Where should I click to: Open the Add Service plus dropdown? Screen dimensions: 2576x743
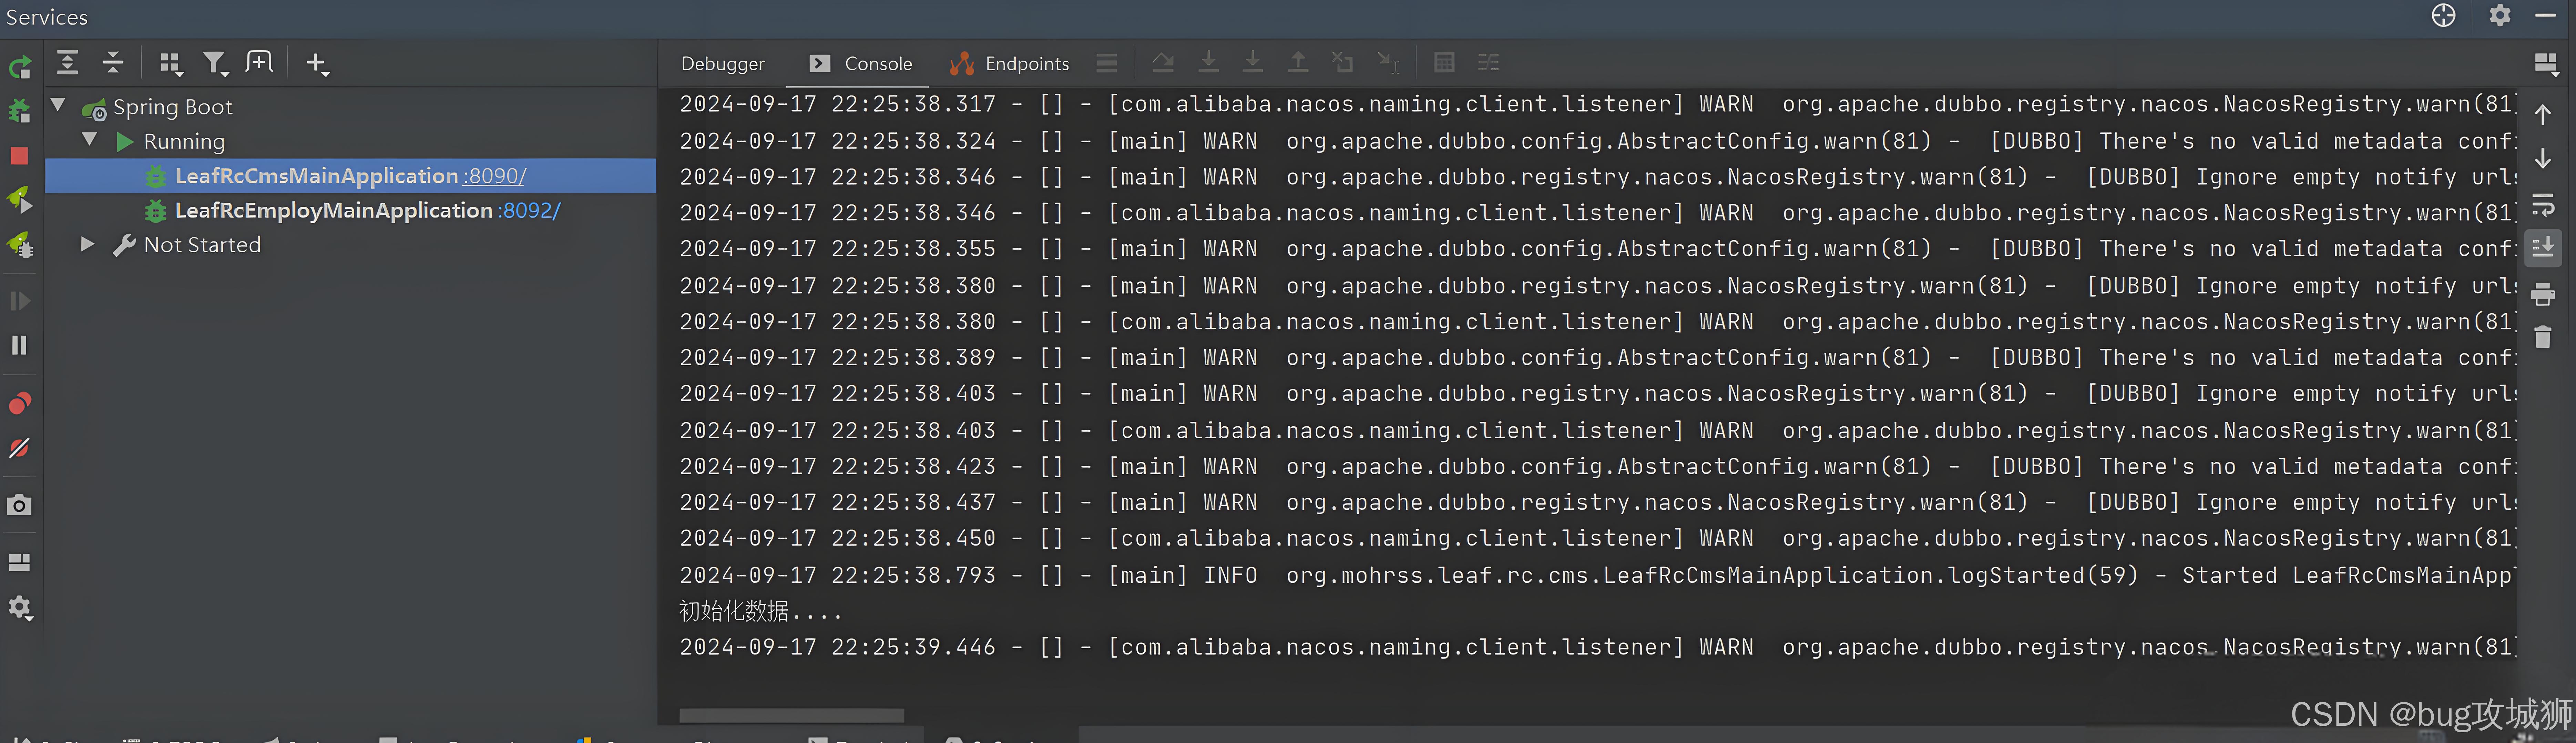coord(317,64)
